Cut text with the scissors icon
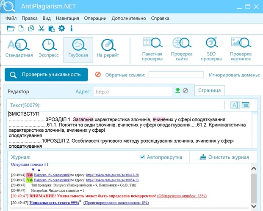Viewport: 263px width, 211px height. [41, 28]
